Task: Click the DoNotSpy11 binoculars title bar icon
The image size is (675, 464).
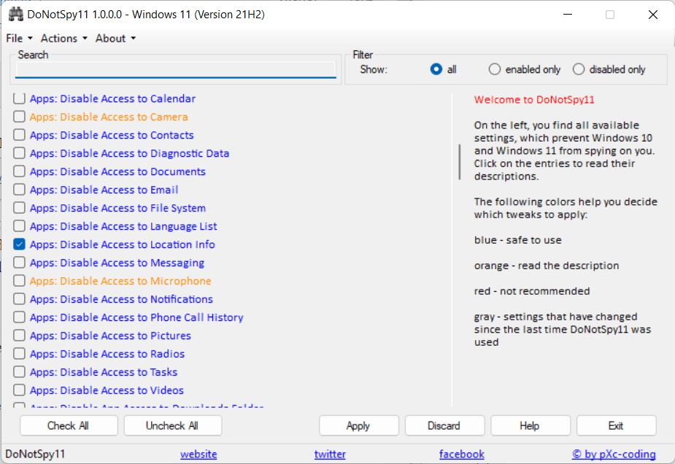Action: [15, 15]
